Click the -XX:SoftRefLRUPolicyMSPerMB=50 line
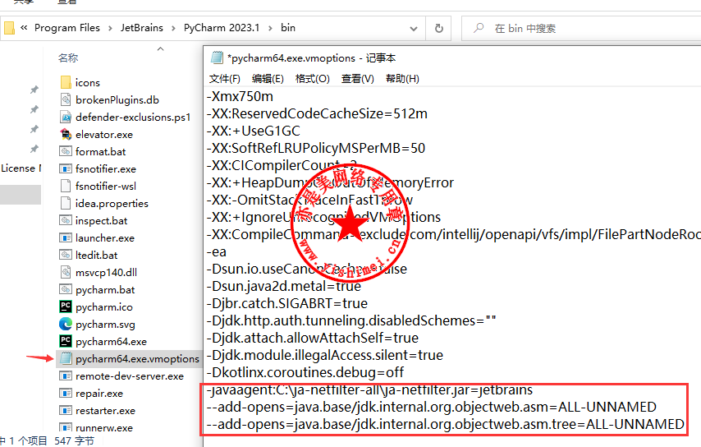 point(316,148)
